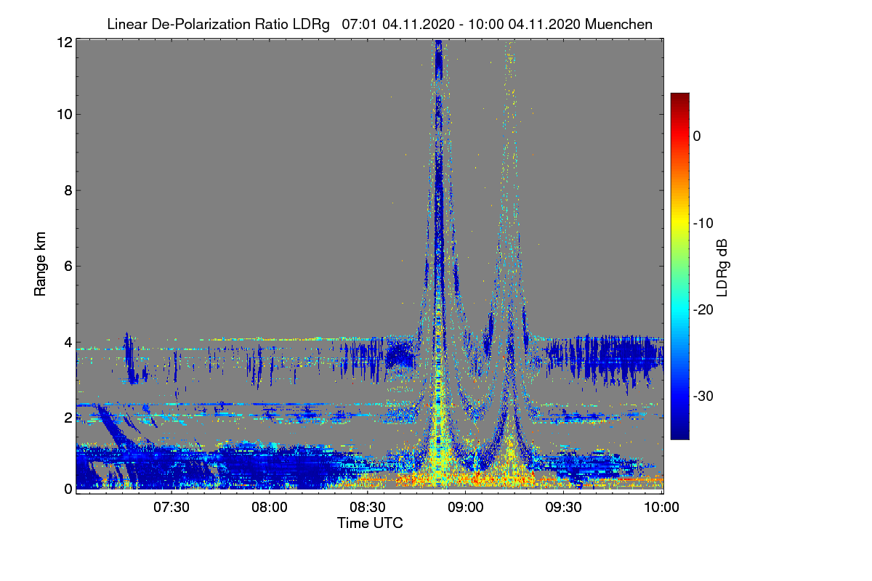Click the '08:30' time tick label
The width and height of the screenshot is (872, 581).
coord(368,508)
